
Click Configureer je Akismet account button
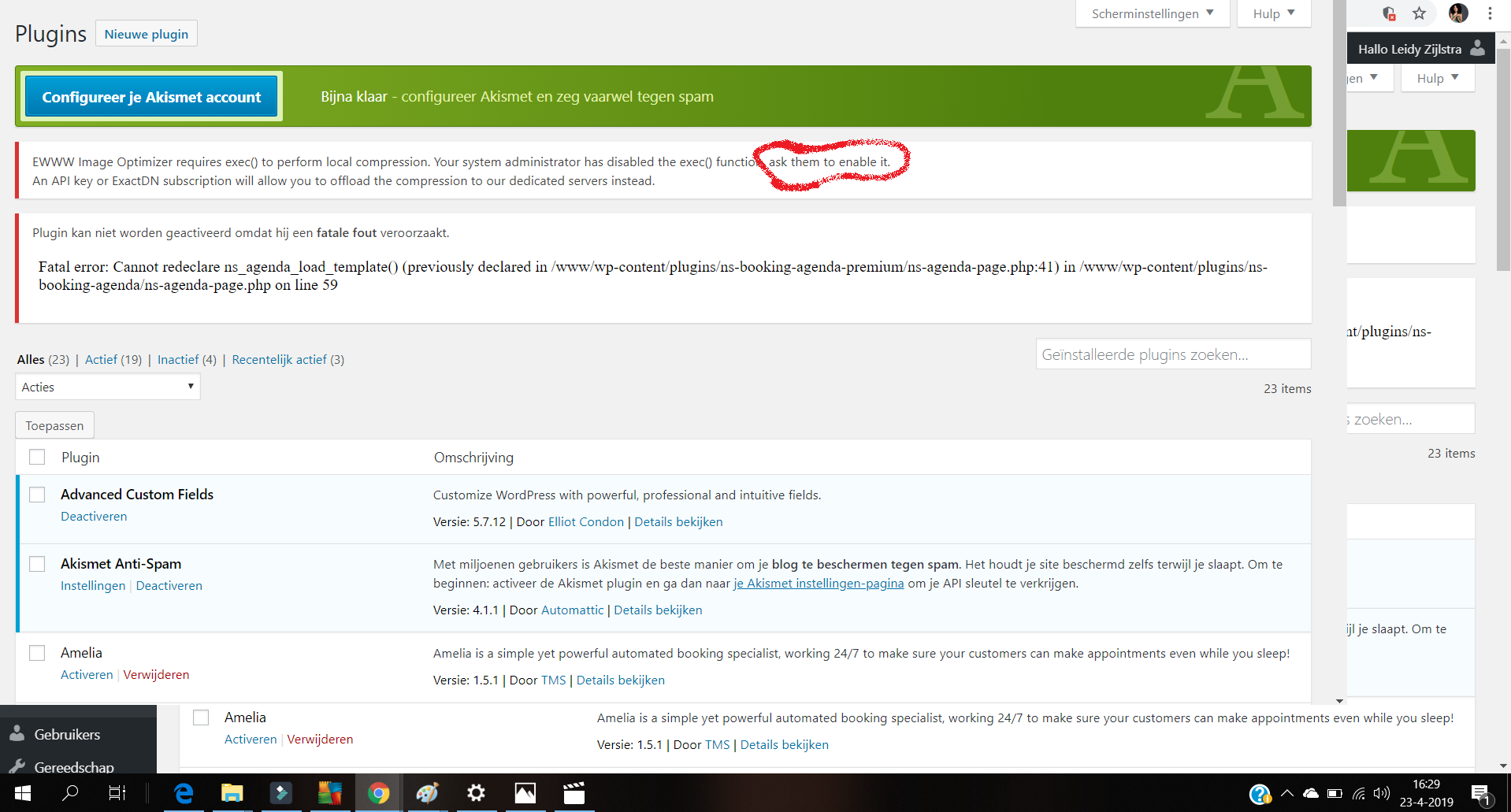151,97
